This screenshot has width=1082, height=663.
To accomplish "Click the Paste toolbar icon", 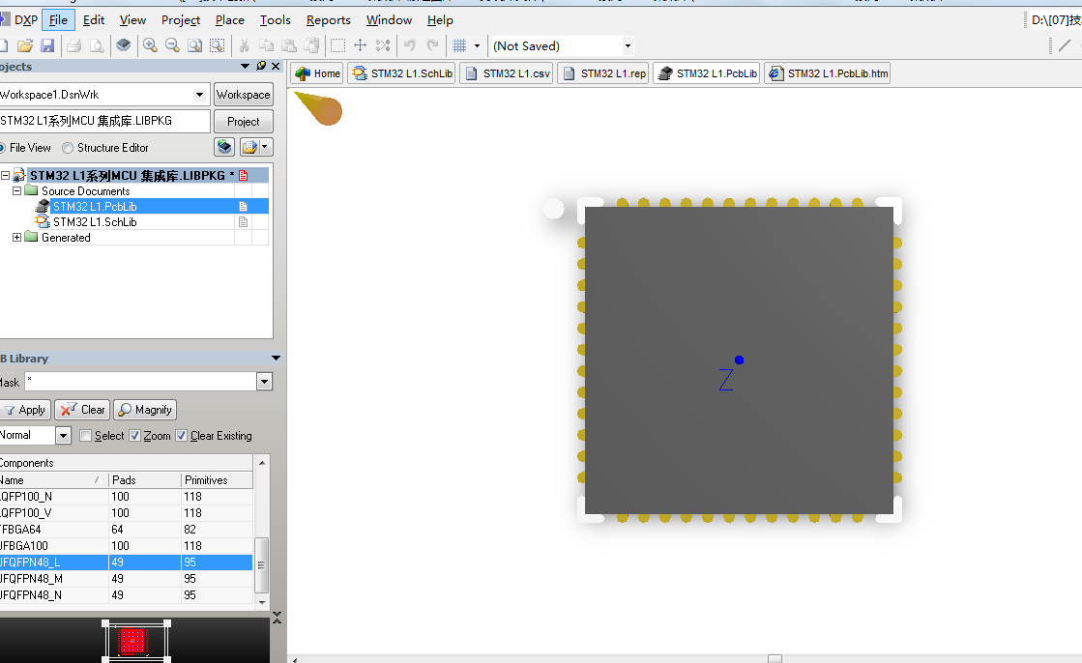I will [289, 46].
